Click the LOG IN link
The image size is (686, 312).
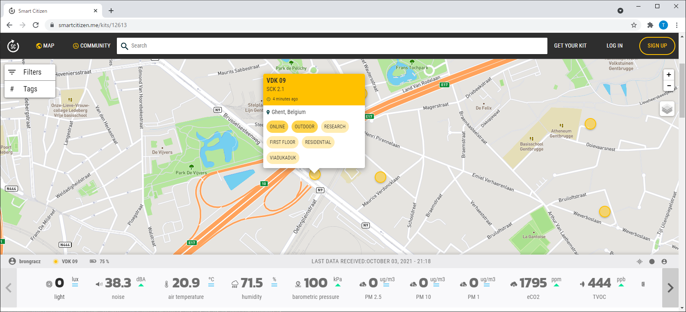pyautogui.click(x=615, y=46)
